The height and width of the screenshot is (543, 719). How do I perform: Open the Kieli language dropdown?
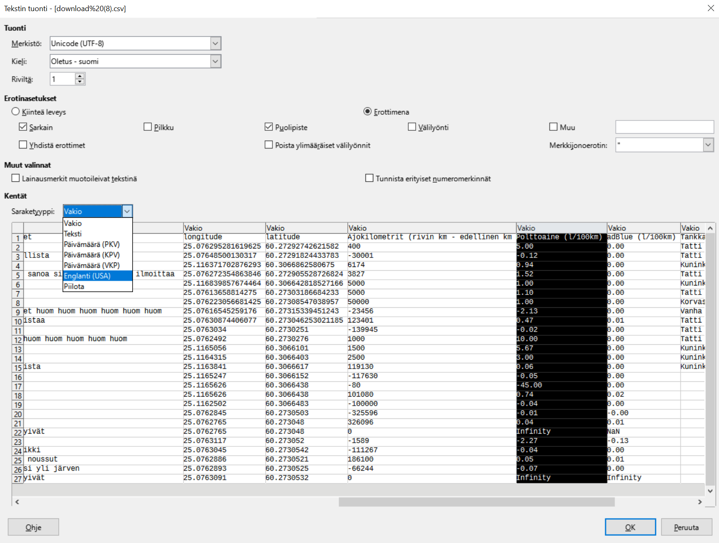tap(215, 61)
